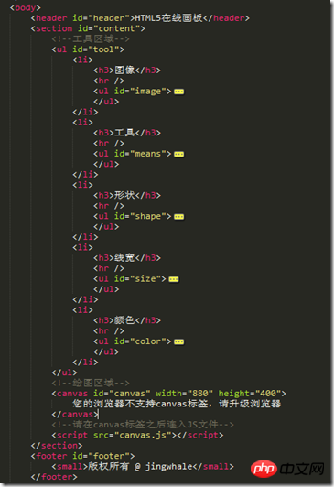This screenshot has height=487, width=334.
Task: Click the 中文网 watermark text
Action: click(x=302, y=469)
